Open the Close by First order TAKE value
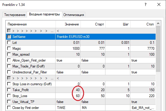The width and height of the screenshot is (166, 111). pos(68,108)
